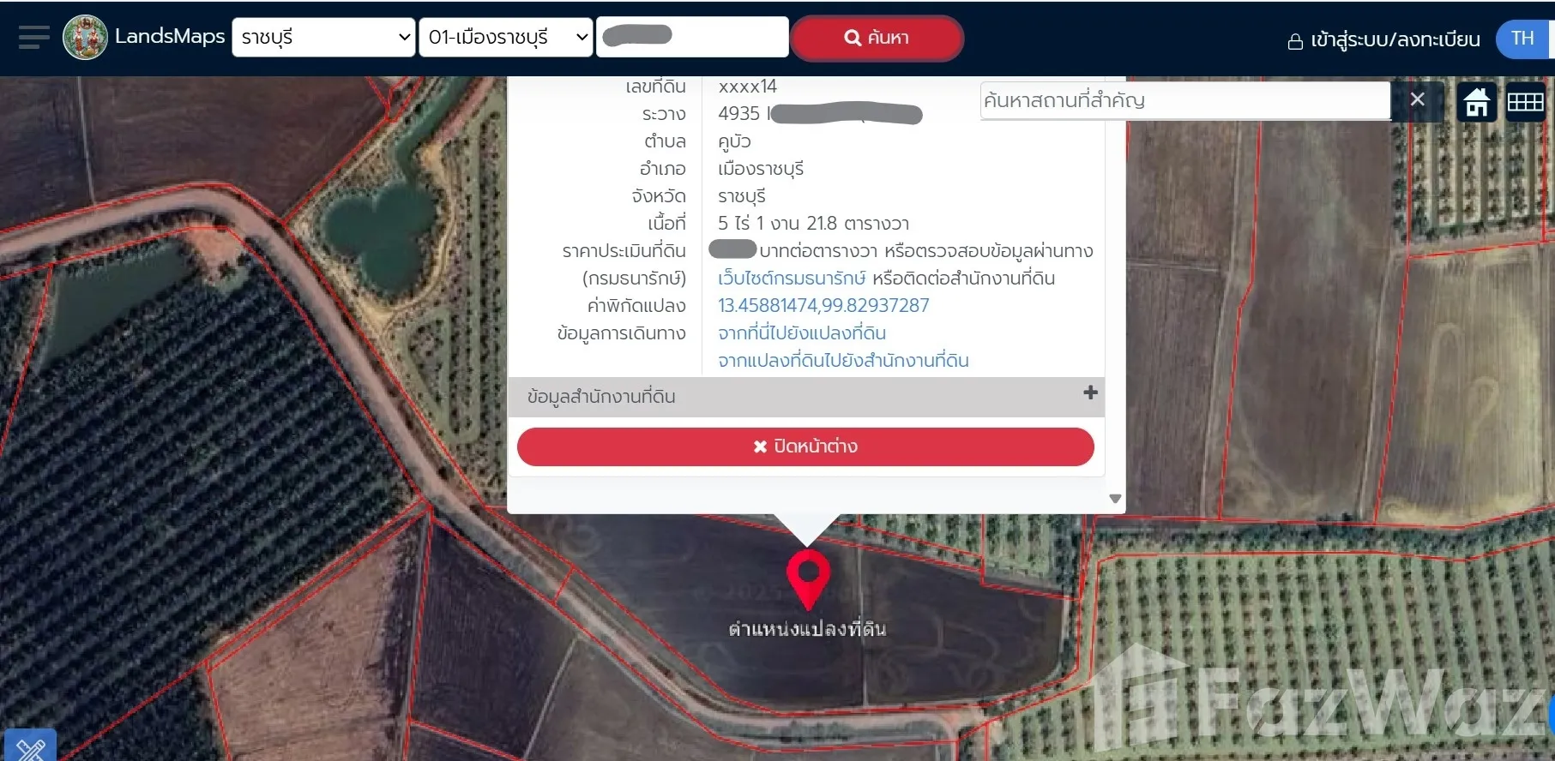Image resolution: width=1555 pixels, height=761 pixels.
Task: Click the ปิดหน้าต่าง close window button
Action: (805, 446)
